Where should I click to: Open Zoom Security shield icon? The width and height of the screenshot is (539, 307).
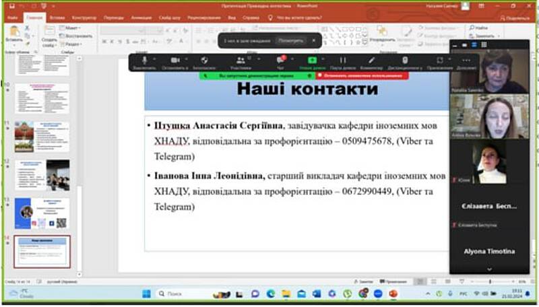point(204,61)
